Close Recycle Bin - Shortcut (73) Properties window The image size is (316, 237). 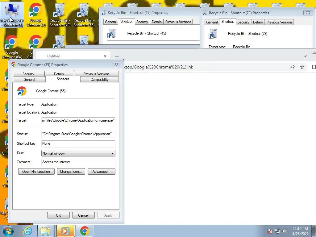pos(308,13)
